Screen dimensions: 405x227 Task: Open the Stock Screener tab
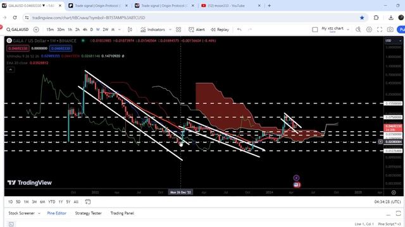click(x=22, y=213)
